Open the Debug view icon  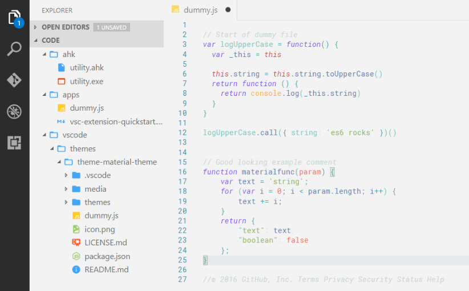click(14, 112)
